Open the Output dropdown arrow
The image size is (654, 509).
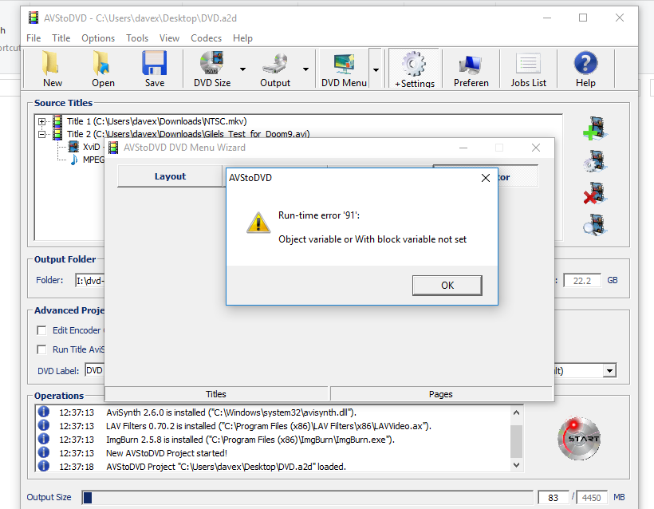tap(305, 69)
